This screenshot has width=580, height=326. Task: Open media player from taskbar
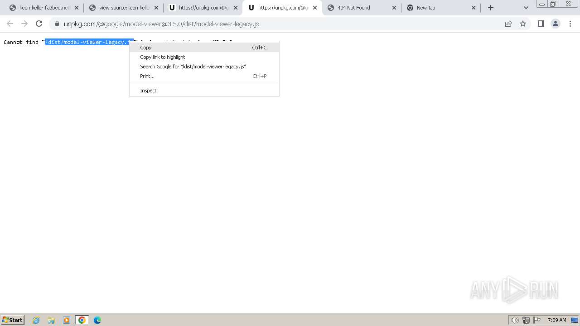[67, 320]
